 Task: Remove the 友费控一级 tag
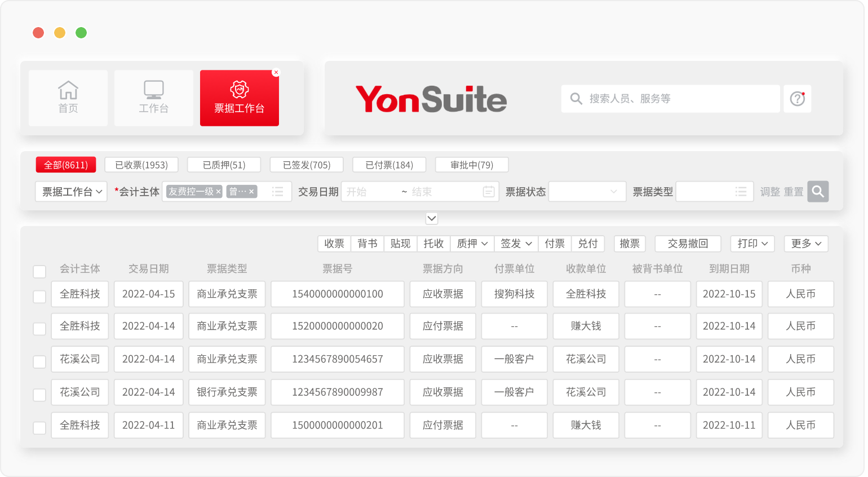(x=218, y=192)
